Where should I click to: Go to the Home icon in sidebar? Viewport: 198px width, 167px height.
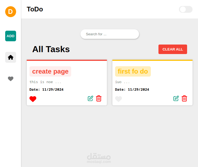pos(11,57)
